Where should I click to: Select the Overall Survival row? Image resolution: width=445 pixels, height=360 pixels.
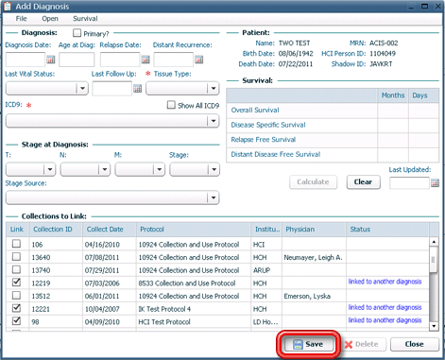(333, 111)
